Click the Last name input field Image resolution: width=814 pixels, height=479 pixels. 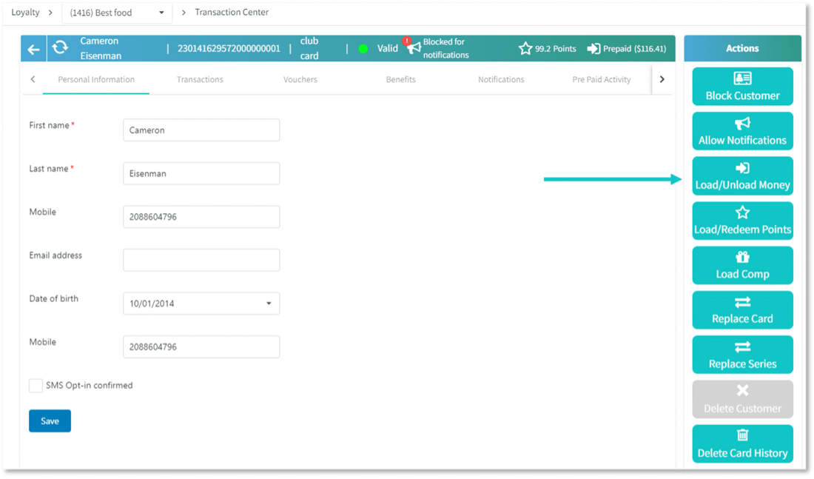pos(201,173)
